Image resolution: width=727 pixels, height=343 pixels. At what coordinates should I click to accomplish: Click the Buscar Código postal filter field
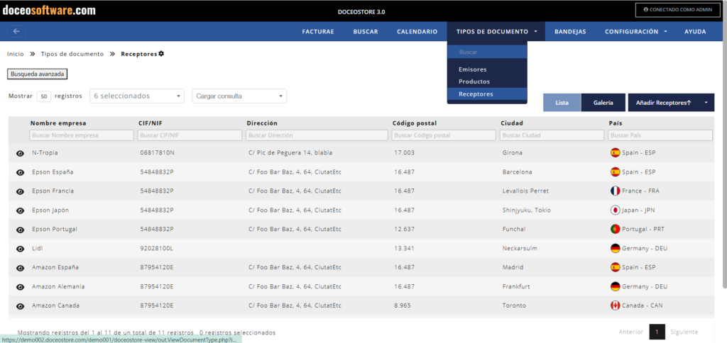(x=443, y=135)
